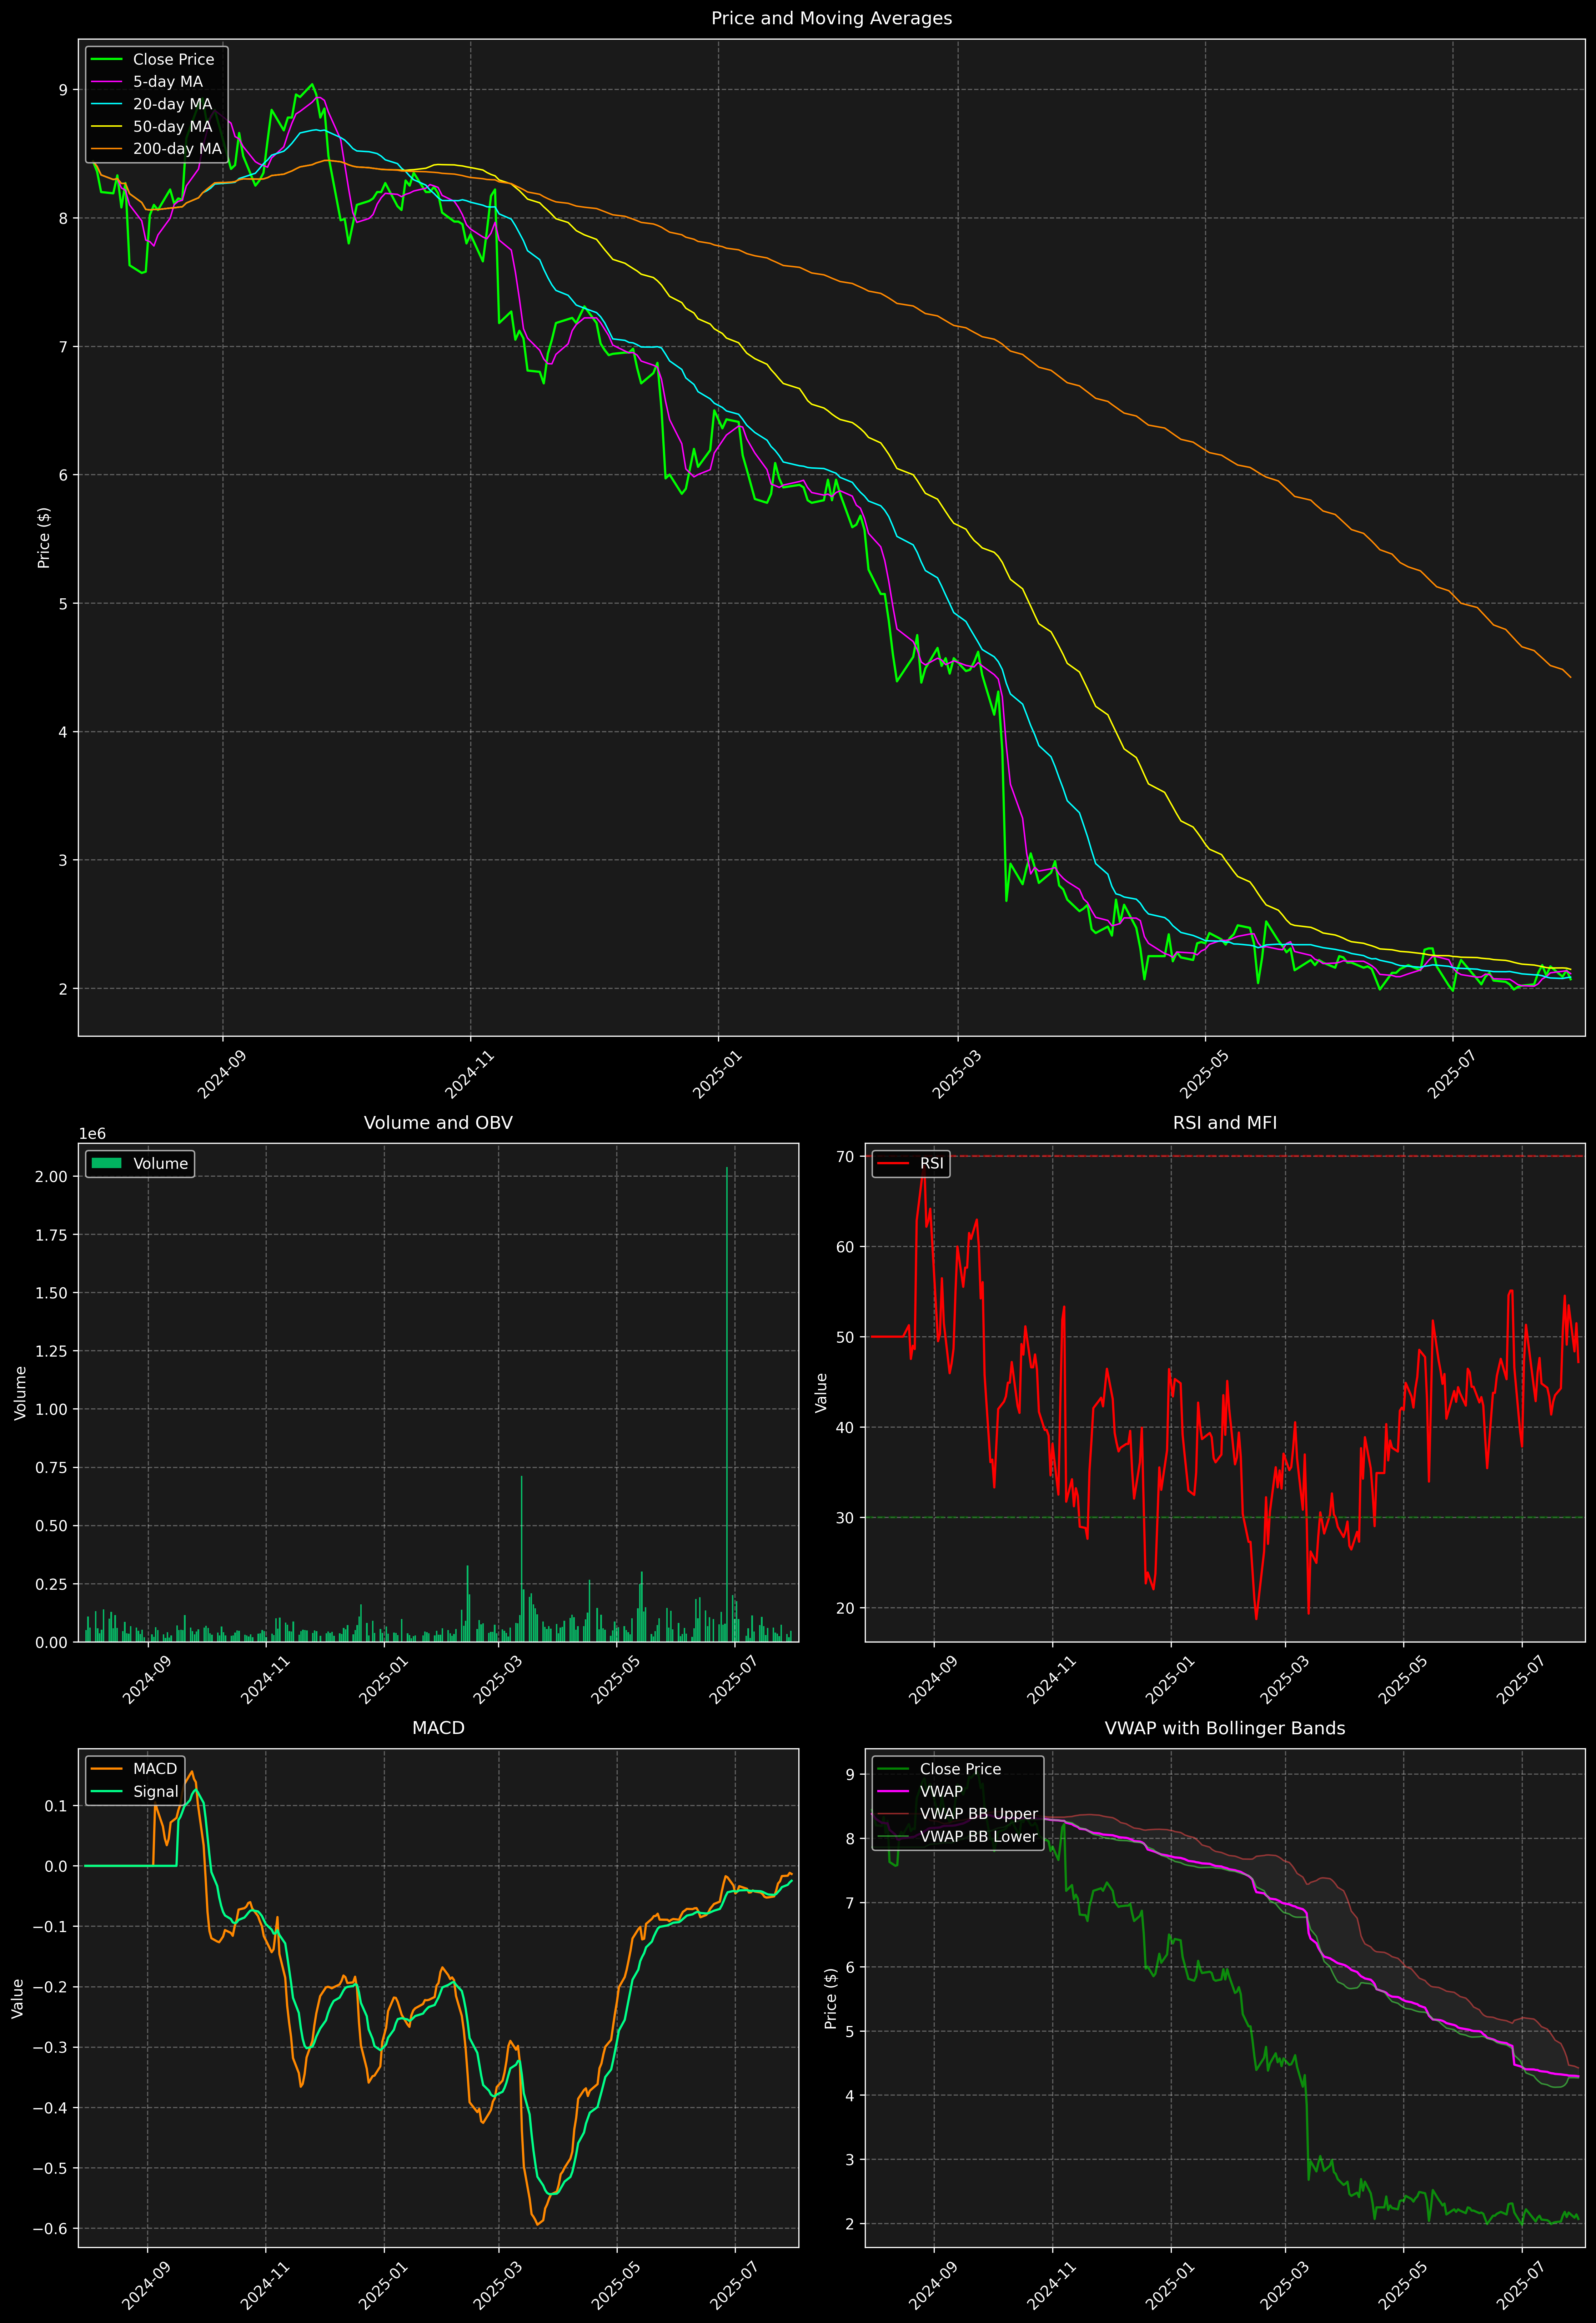Viewport: 1596px width, 2323px height.
Task: Click '1.25' tick on volume axis
Action: [51, 1351]
